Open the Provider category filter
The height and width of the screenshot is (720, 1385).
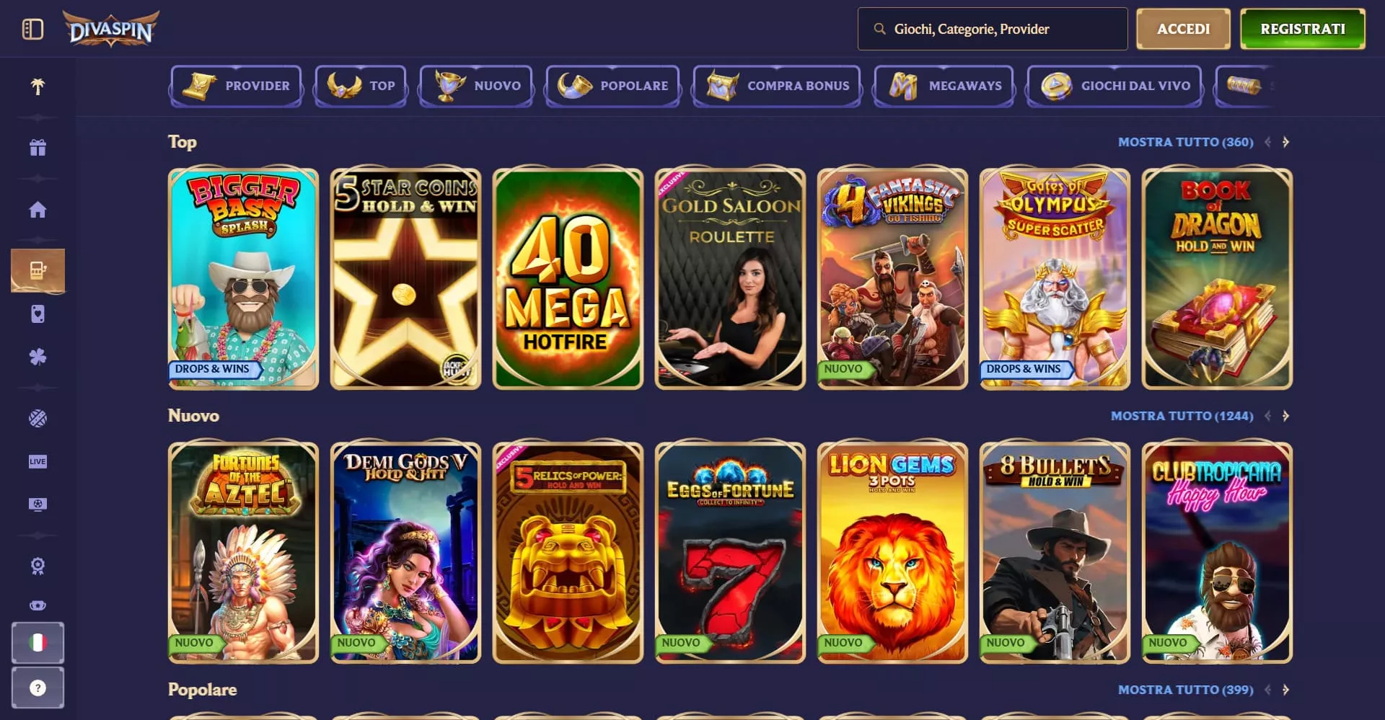(x=236, y=86)
